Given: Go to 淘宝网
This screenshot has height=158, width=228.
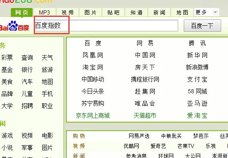Looking at the screenshot, I should pos(93,67).
